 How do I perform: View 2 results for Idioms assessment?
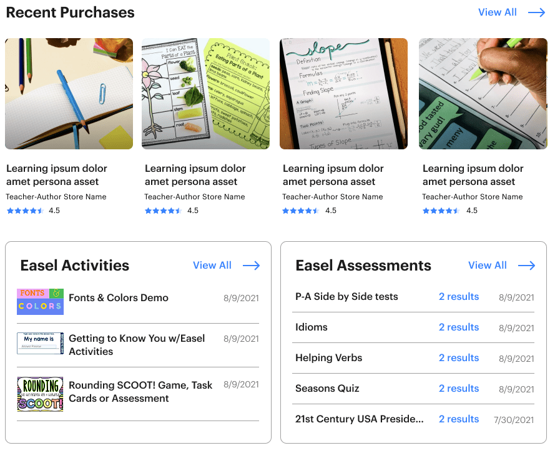click(459, 327)
